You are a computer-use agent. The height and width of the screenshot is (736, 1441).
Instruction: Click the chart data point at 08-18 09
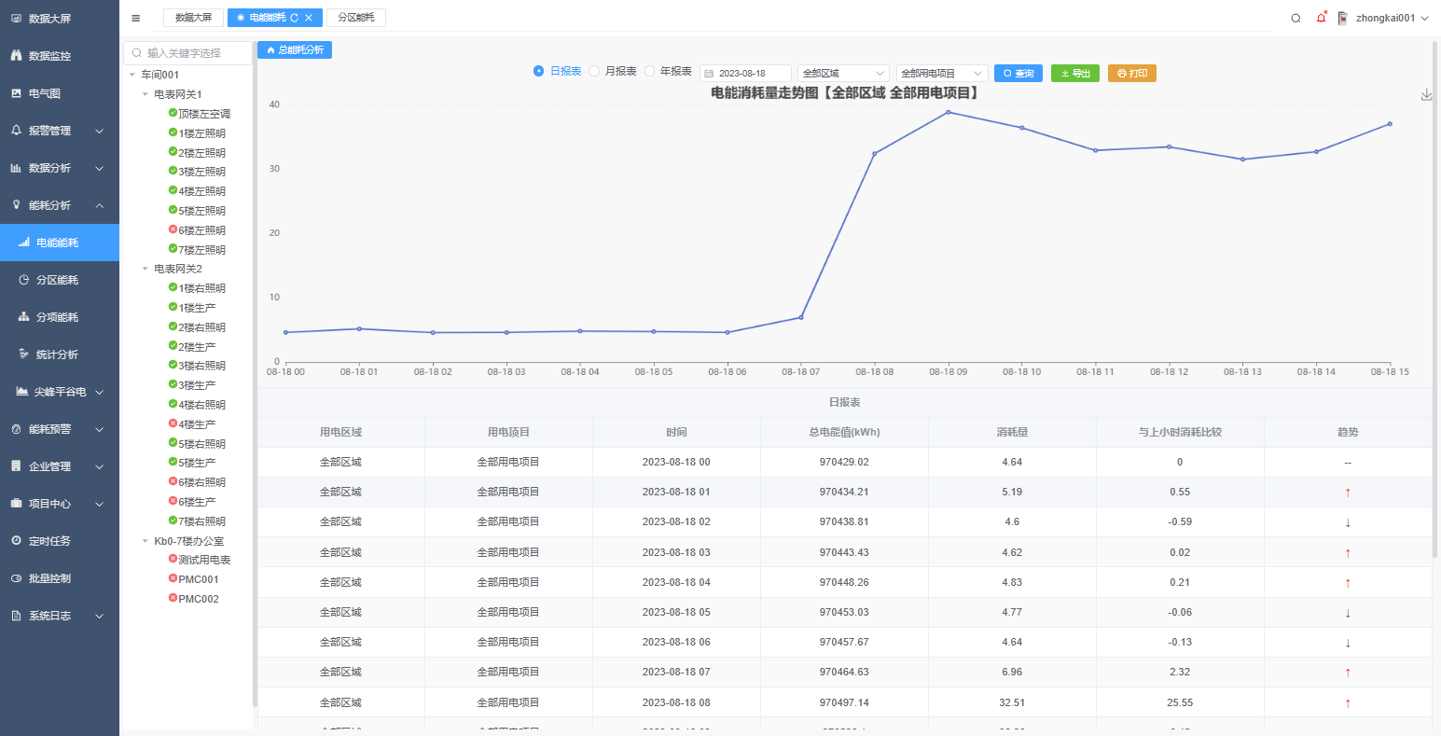pos(949,112)
